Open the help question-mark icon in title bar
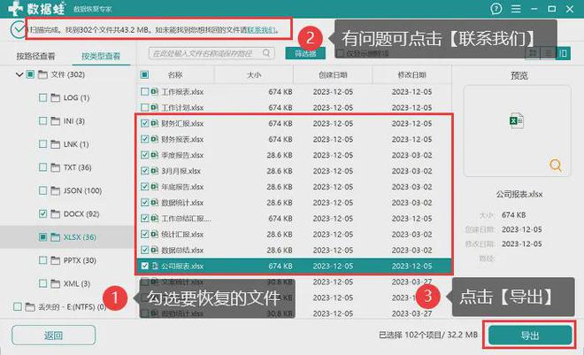The width and height of the screenshot is (584, 355). coord(496,9)
